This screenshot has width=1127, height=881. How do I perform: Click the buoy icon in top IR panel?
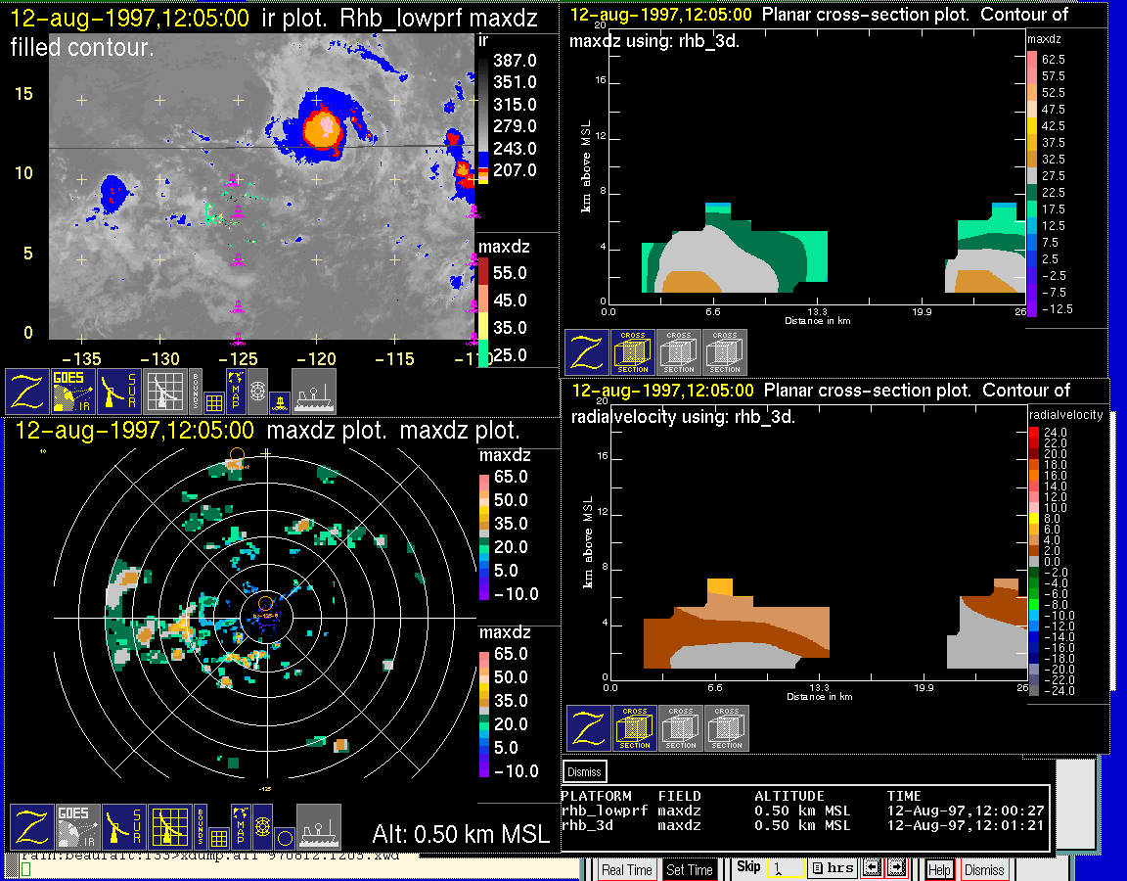(279, 399)
